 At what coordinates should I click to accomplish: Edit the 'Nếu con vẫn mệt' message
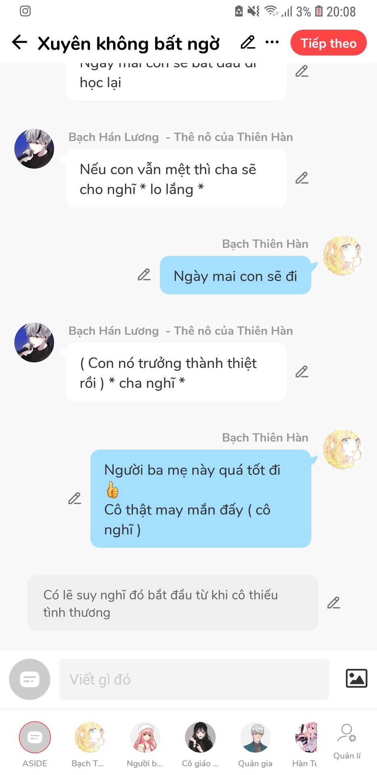(302, 178)
